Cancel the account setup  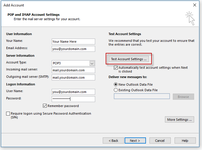[160, 141]
